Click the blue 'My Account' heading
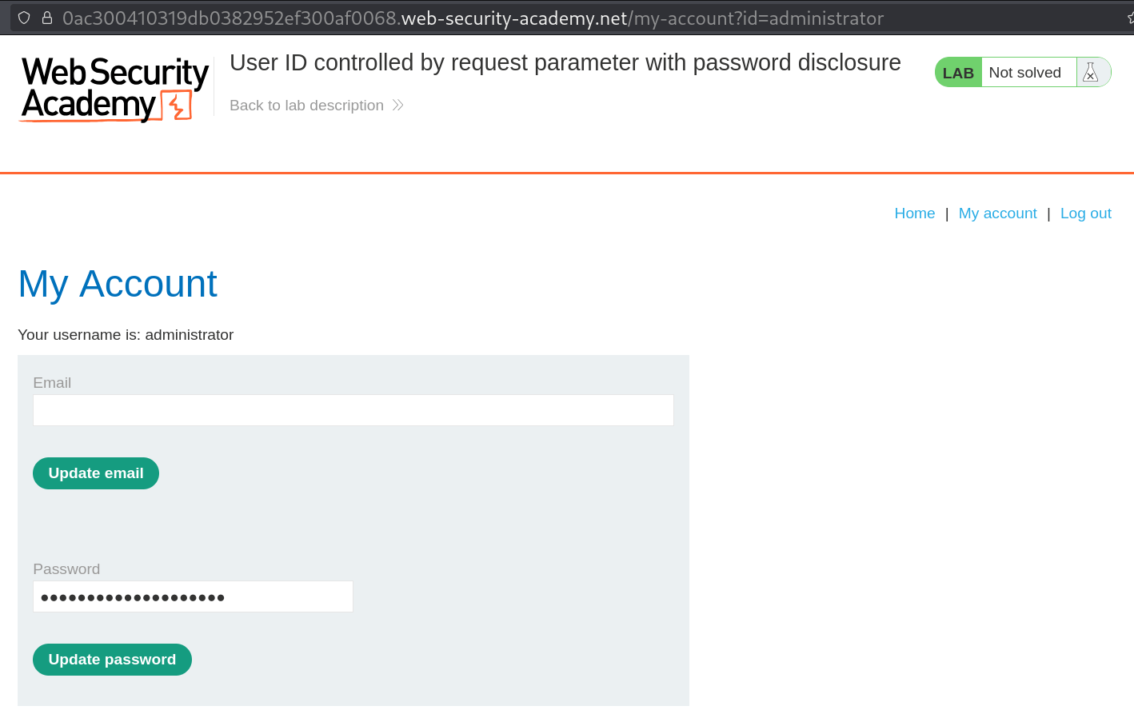This screenshot has height=718, width=1134. [117, 284]
